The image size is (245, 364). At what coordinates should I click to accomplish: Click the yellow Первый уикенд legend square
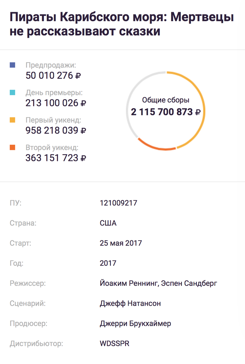coord(12,120)
